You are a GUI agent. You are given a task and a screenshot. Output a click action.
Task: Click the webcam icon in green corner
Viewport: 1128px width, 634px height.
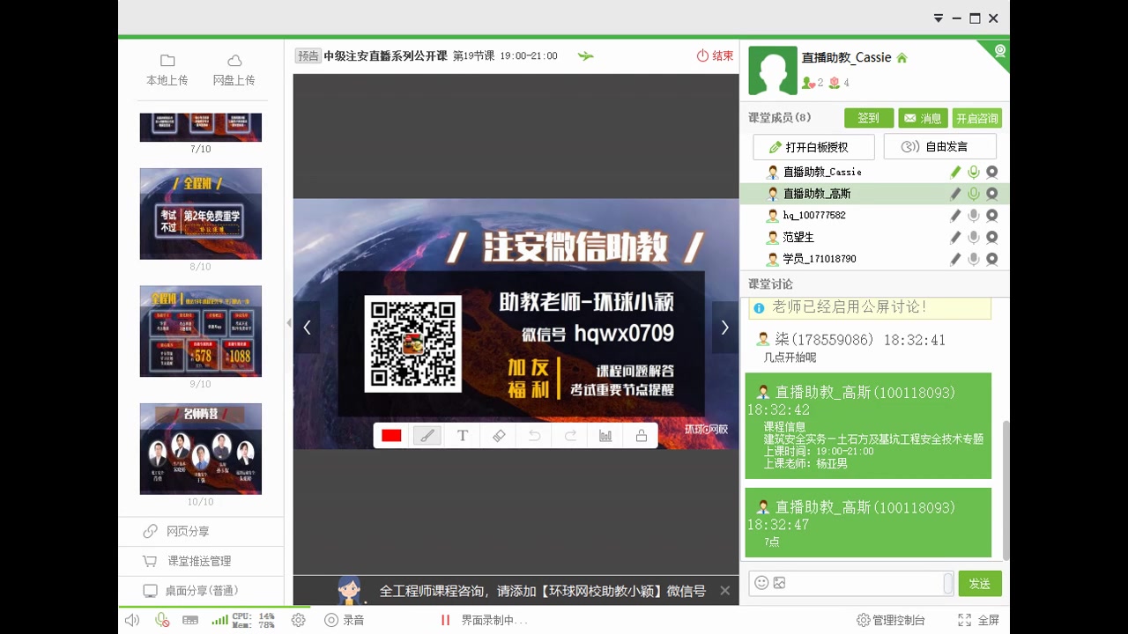(x=1000, y=51)
